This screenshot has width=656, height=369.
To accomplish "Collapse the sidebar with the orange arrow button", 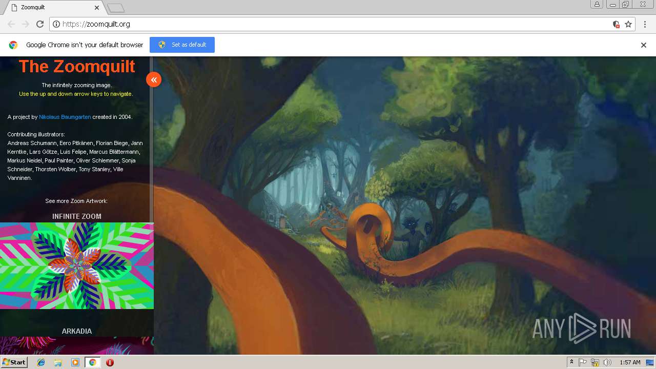I will pos(154,79).
